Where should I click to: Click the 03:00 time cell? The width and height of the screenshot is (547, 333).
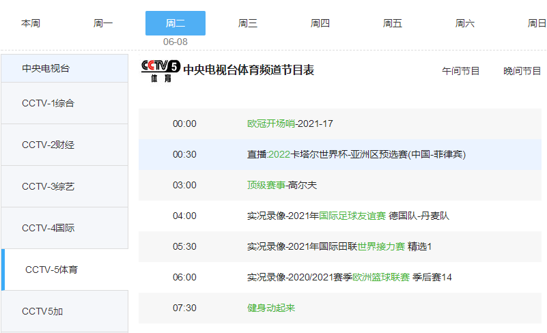pyautogui.click(x=184, y=185)
